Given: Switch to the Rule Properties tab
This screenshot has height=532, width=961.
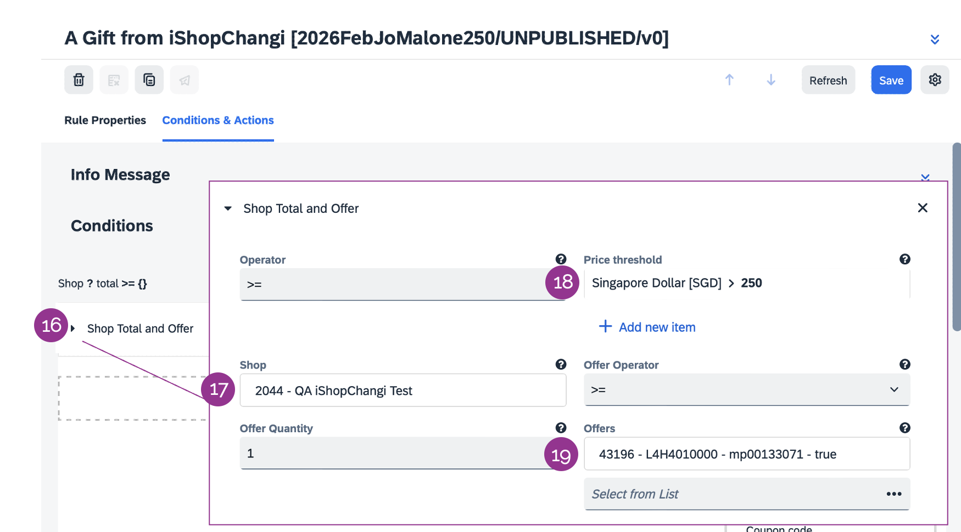Looking at the screenshot, I should (x=105, y=120).
